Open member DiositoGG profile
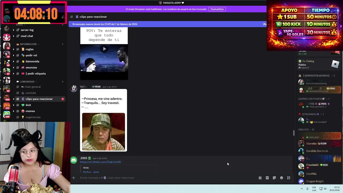Image resolution: width=343 pixels, height=193 pixels. 319,166
